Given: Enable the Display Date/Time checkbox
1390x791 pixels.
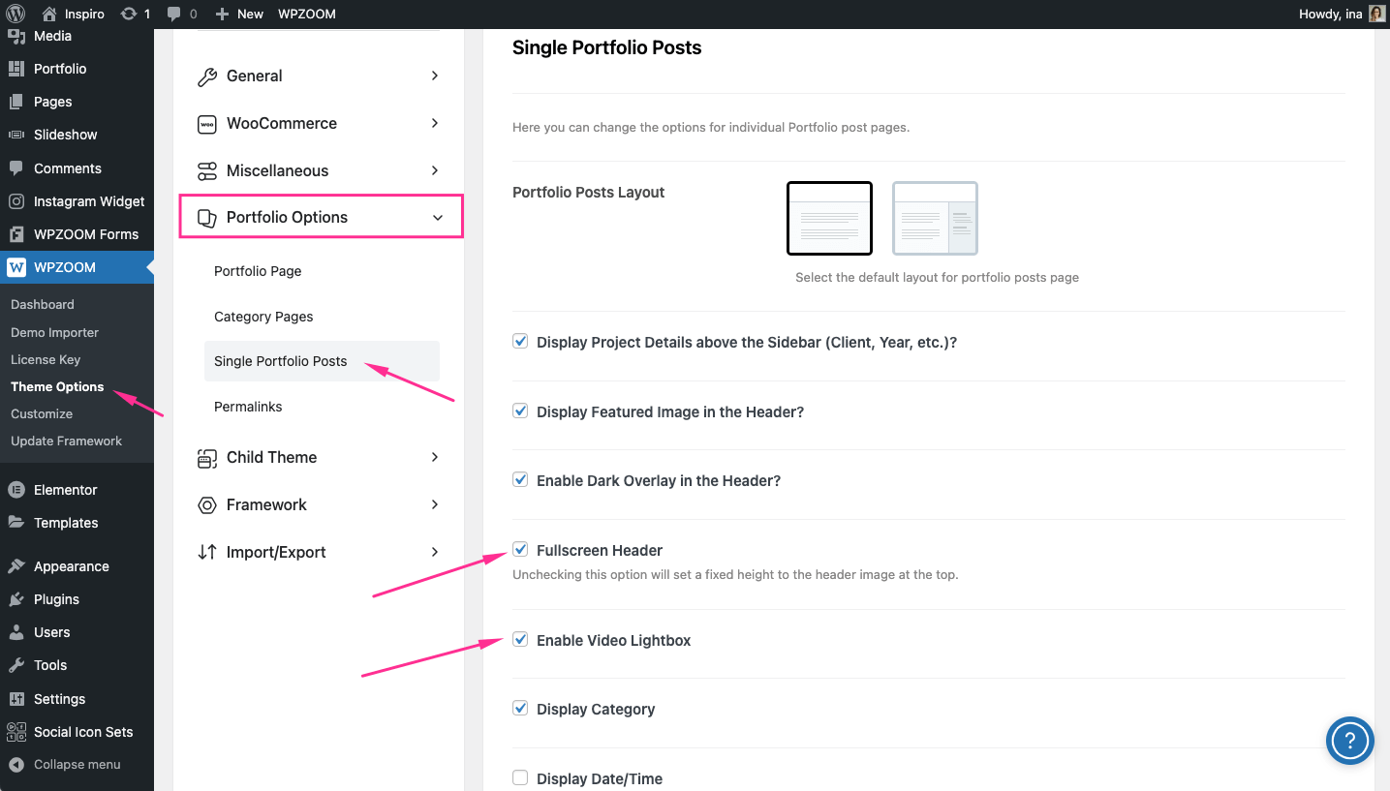Looking at the screenshot, I should (x=520, y=777).
